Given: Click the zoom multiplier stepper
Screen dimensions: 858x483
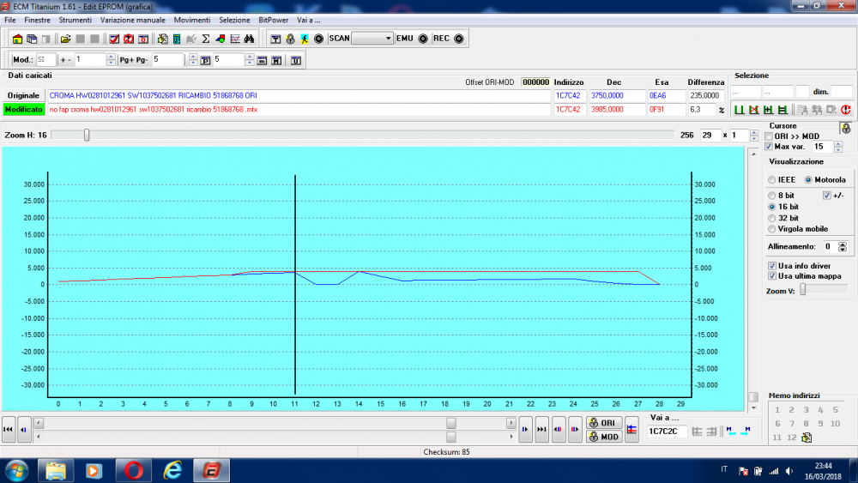Looking at the screenshot, I should tap(754, 135).
